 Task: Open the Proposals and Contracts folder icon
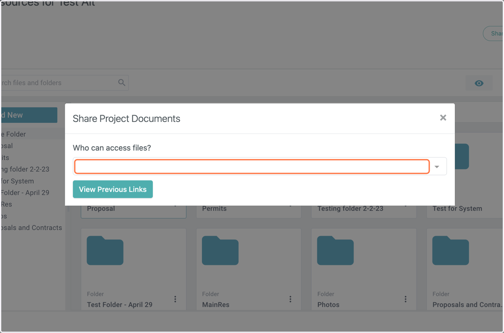click(450, 250)
